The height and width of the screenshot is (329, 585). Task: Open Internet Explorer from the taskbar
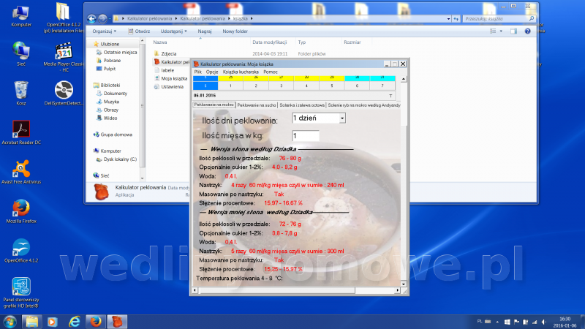[75, 322]
